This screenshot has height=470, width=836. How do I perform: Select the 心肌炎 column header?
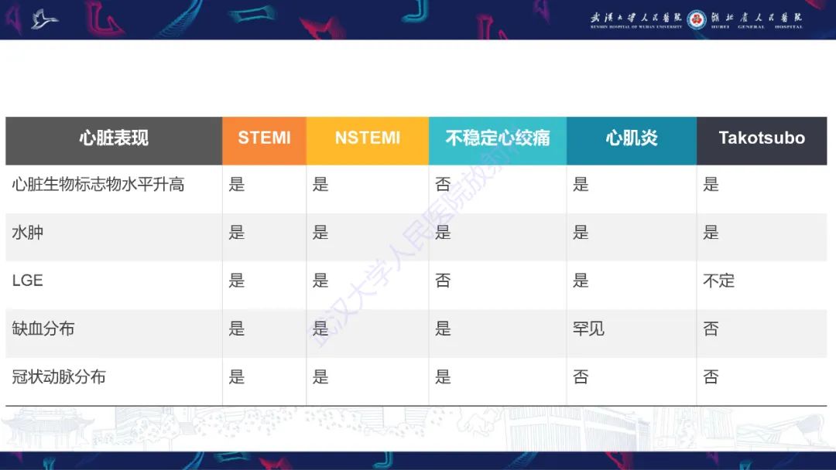[632, 141]
